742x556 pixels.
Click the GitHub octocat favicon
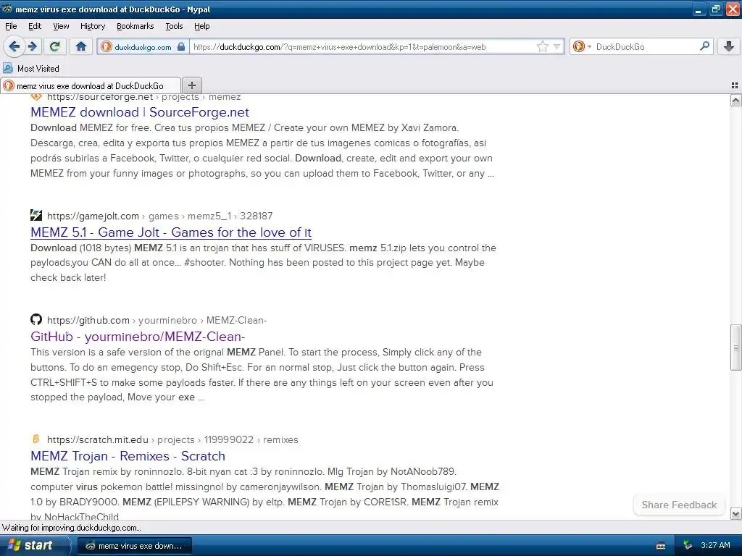(36, 319)
